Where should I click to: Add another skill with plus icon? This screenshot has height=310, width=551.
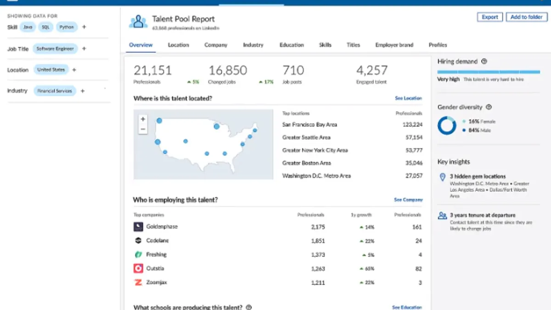pyautogui.click(x=84, y=27)
